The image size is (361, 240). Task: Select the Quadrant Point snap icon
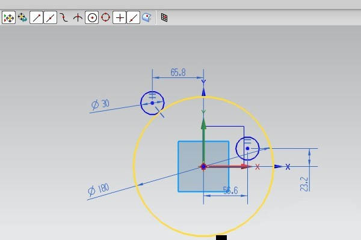(x=106, y=18)
